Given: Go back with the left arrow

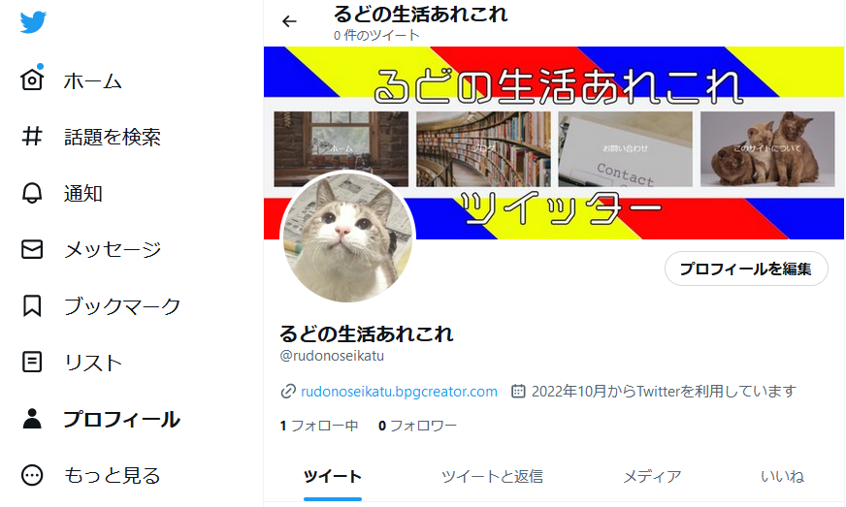Looking at the screenshot, I should [x=289, y=21].
